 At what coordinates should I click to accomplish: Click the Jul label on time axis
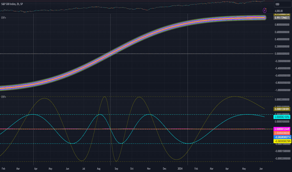click(84, 169)
